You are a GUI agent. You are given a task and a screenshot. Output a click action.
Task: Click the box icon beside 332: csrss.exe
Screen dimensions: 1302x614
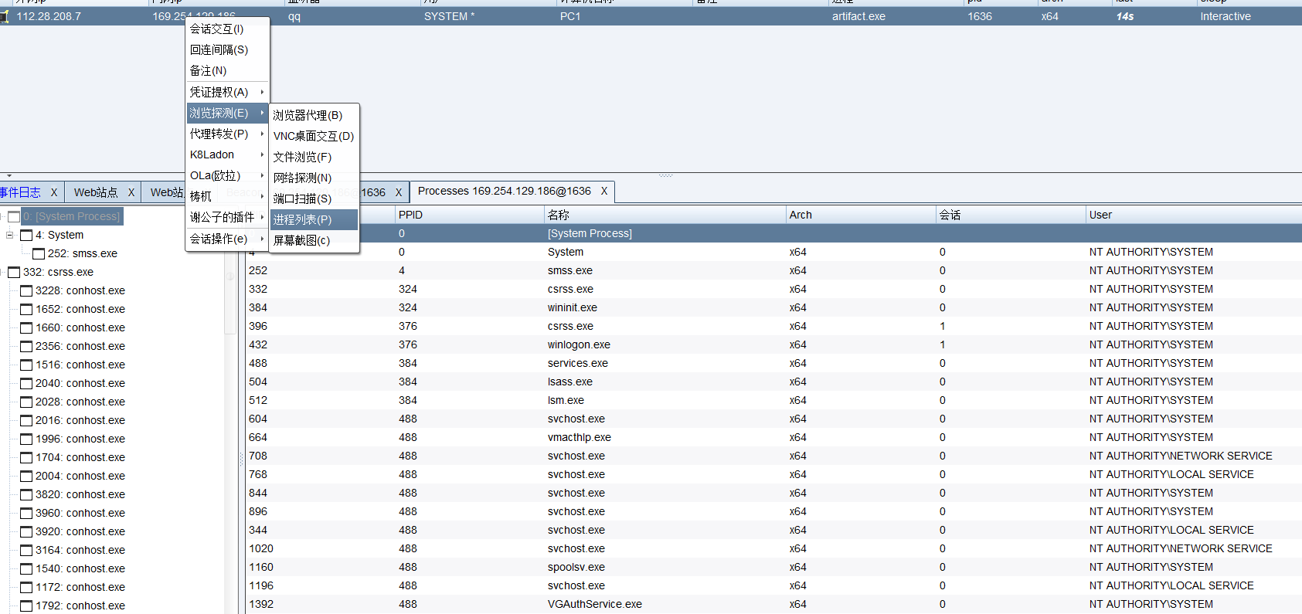click(x=14, y=272)
